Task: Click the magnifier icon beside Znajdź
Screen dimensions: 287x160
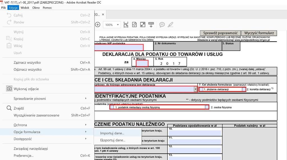Action: (9, 108)
